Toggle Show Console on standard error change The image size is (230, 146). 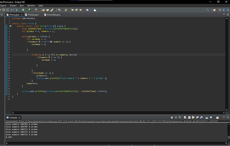201,117
